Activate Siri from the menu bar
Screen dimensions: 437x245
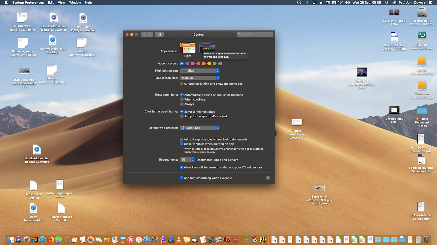coord(394,2)
